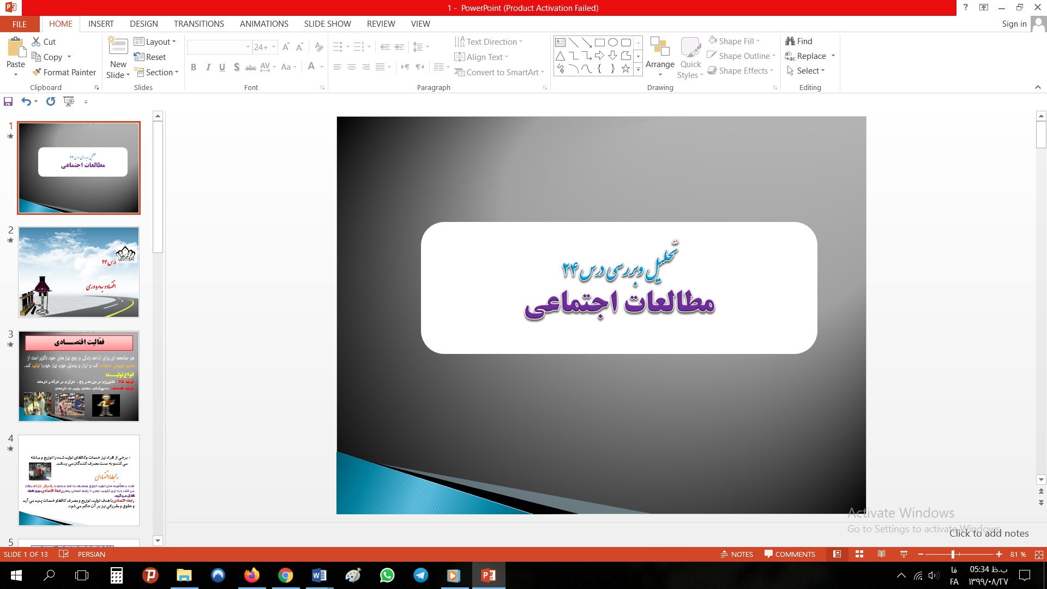Open the TRANSITIONS ribbon tab

tap(198, 23)
